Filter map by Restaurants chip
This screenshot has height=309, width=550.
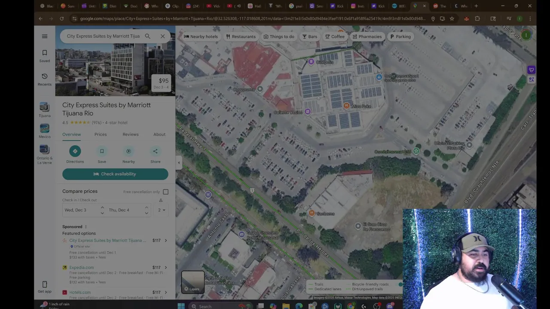(241, 36)
